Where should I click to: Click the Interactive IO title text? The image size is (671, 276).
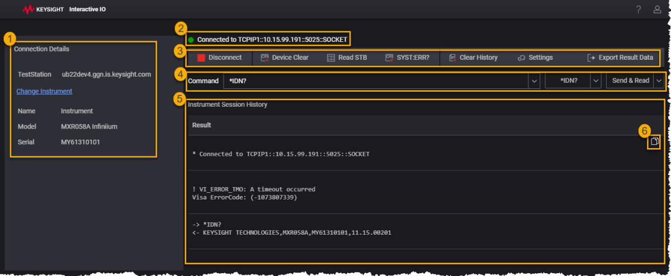(88, 9)
